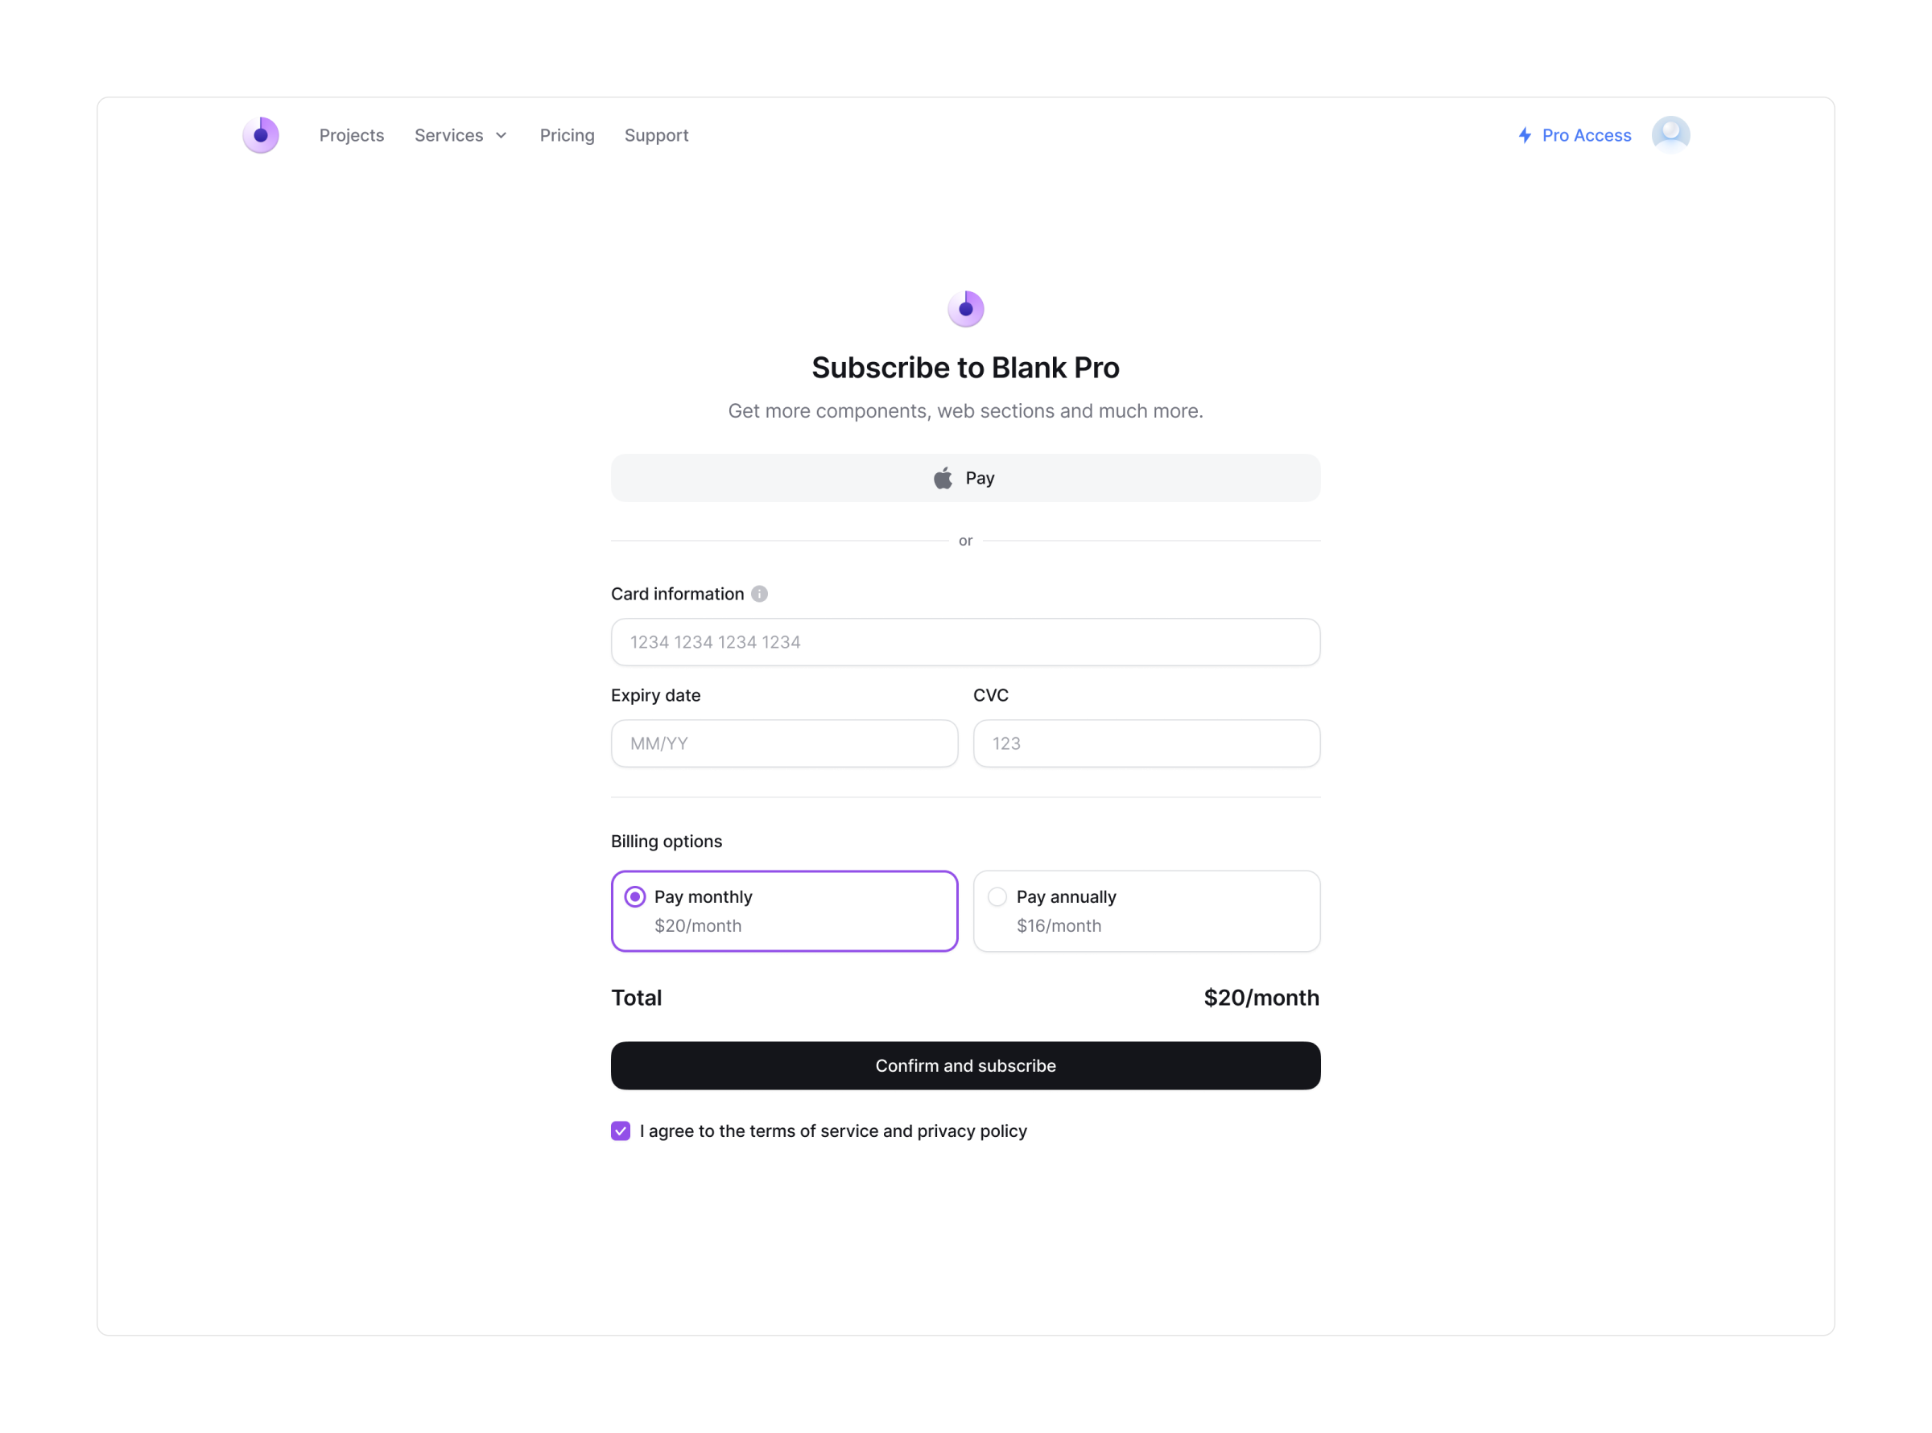1932x1433 pixels.
Task: Expand the Services dropdown menu
Action: point(461,135)
